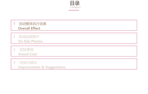Select the number 4 marker
Screen dimensions: 148x94
click(14, 62)
